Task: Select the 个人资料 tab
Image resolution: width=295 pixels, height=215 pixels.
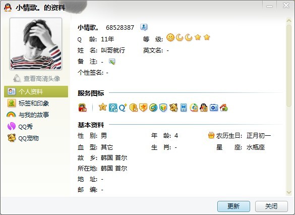Action: tap(36, 91)
